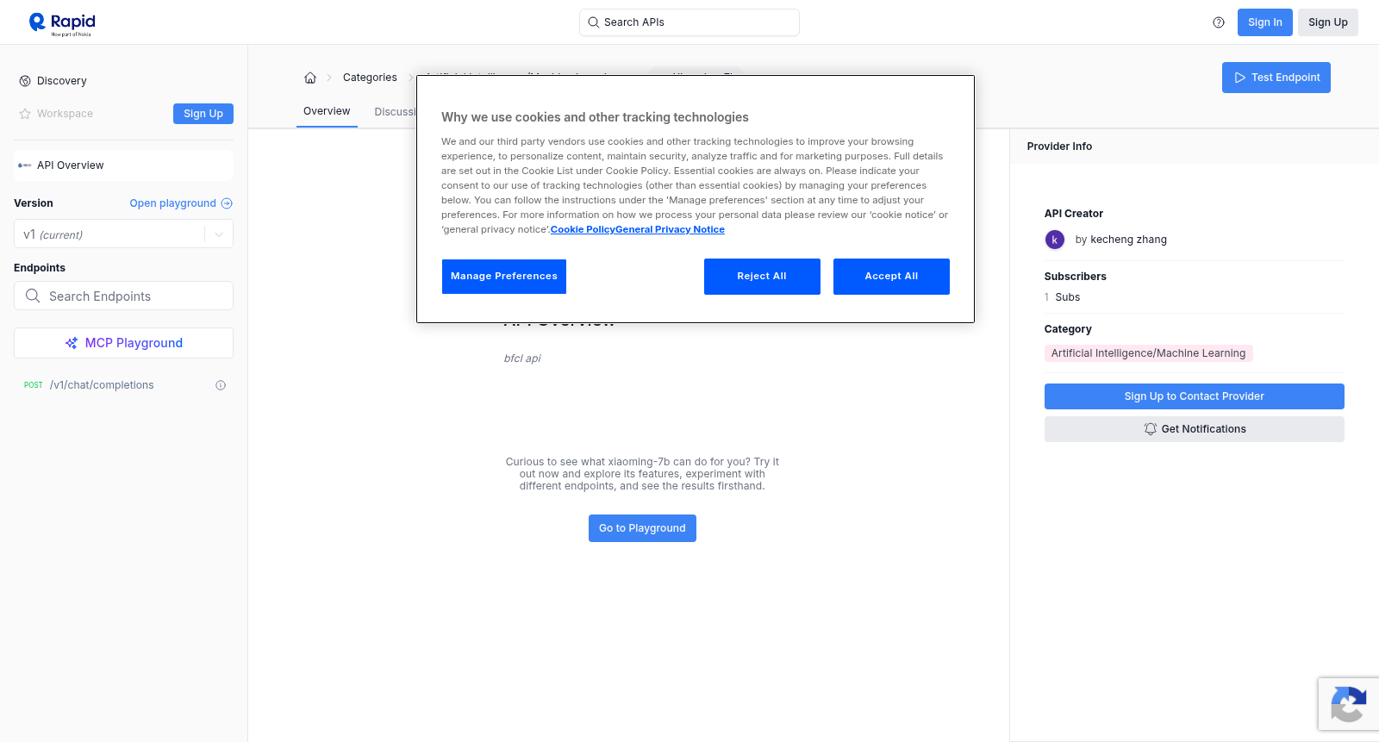Click the Get Notifications button
The height and width of the screenshot is (742, 1379).
click(x=1195, y=429)
